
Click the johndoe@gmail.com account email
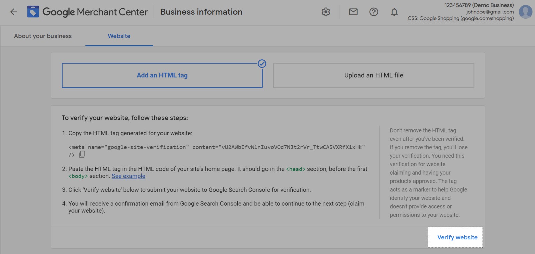[490, 12]
